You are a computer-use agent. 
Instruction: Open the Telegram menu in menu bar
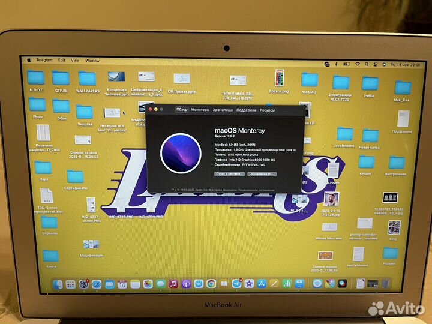[44, 60]
